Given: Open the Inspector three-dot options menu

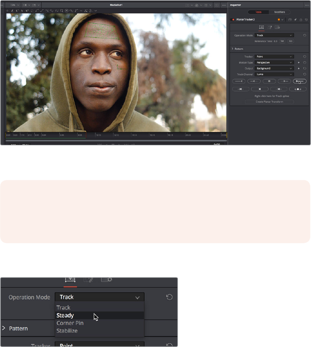Looking at the screenshot, I should pos(307,5).
